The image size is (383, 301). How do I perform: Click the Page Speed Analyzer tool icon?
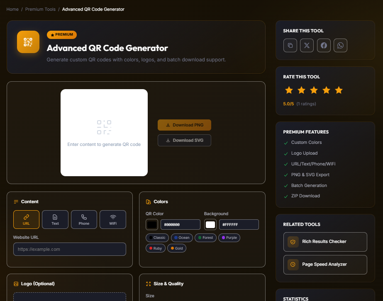point(293,265)
